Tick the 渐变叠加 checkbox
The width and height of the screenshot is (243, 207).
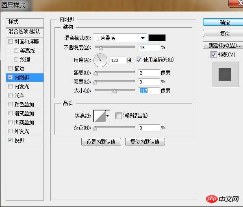pyautogui.click(x=10, y=113)
